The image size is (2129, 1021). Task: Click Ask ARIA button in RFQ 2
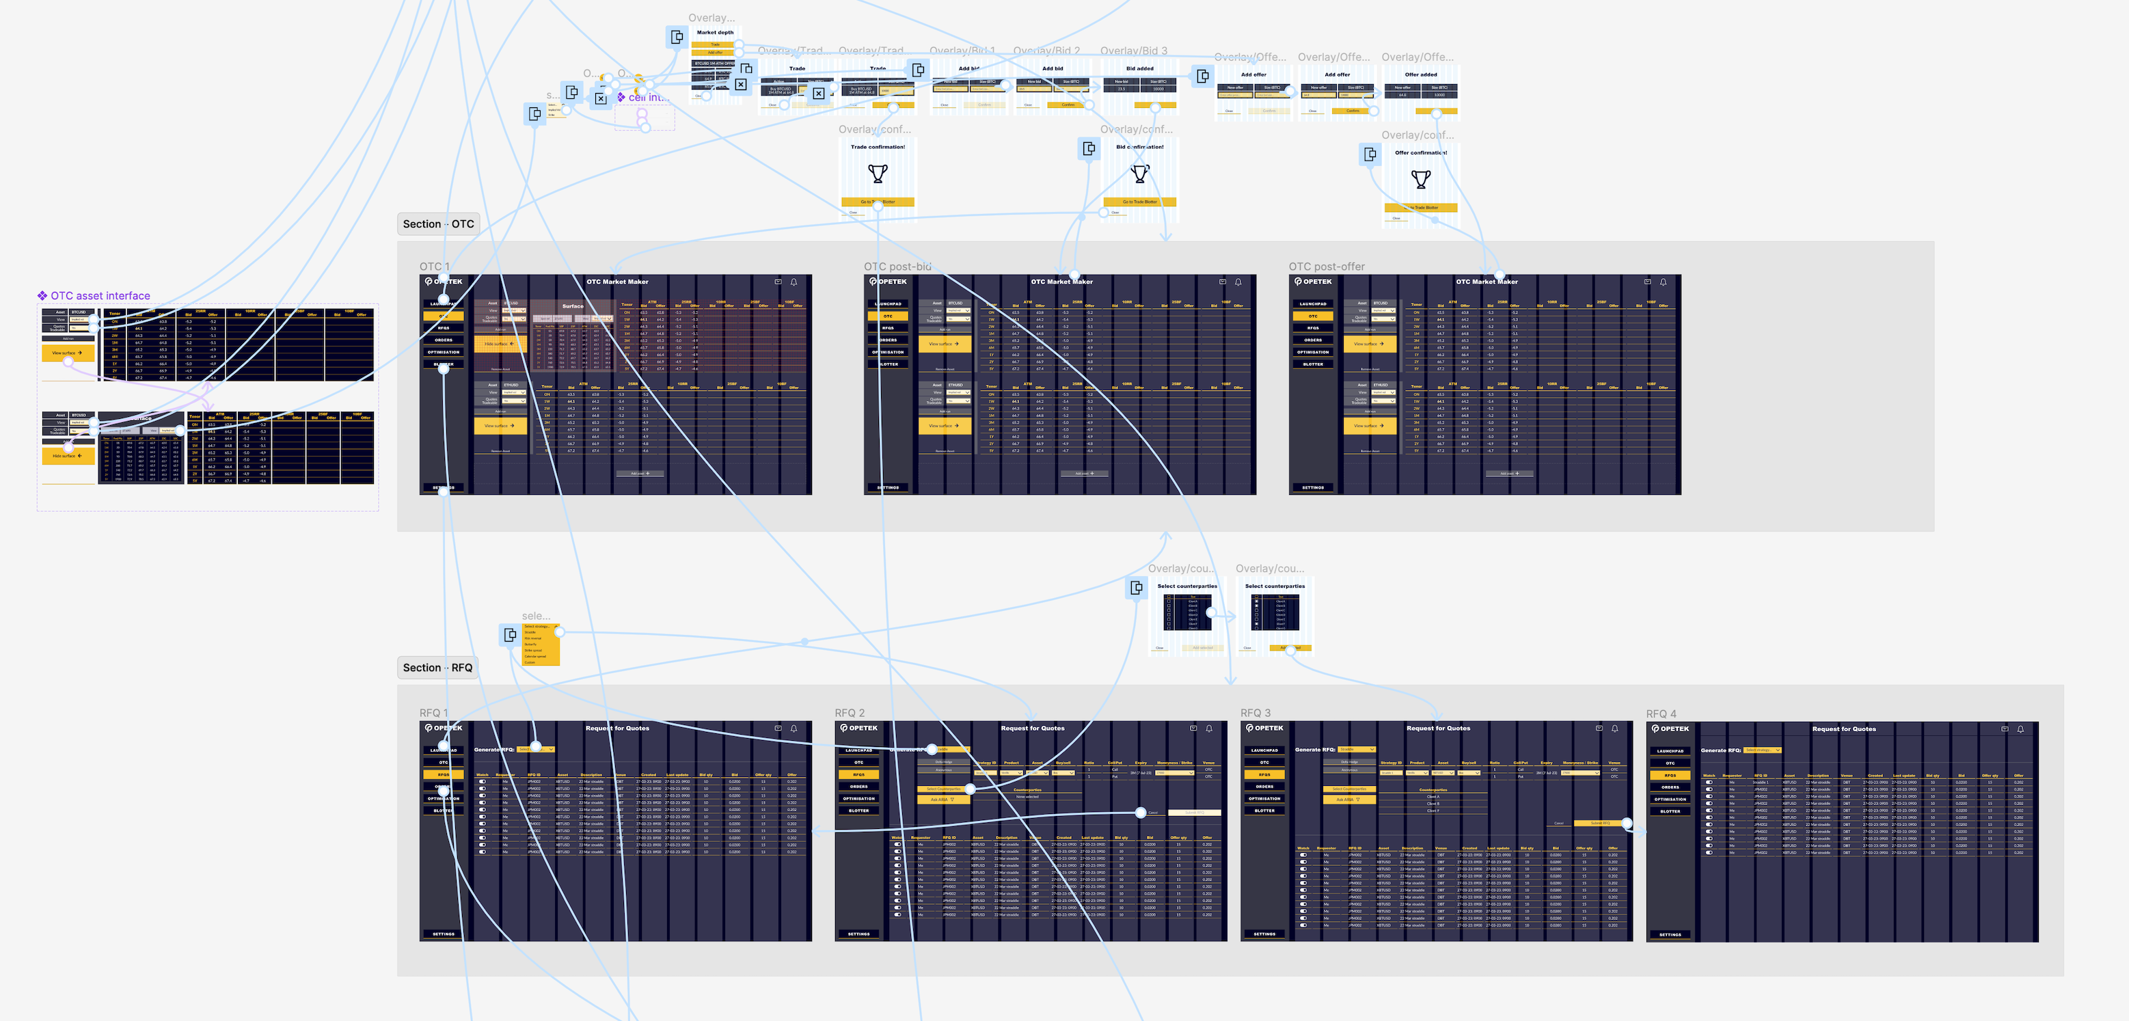click(943, 800)
